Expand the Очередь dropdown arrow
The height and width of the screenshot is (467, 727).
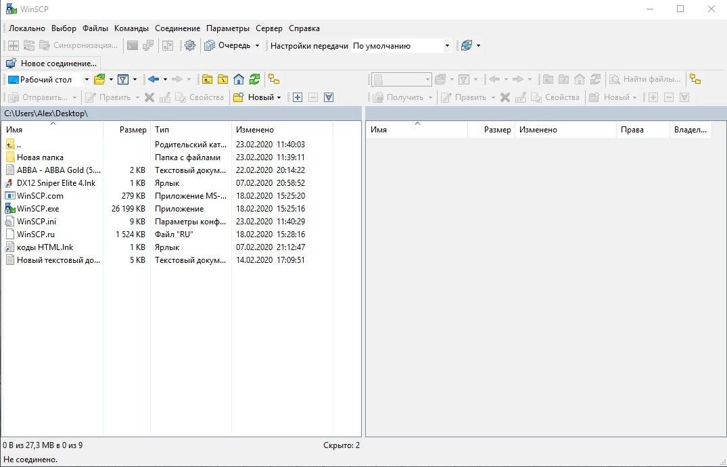click(x=258, y=45)
